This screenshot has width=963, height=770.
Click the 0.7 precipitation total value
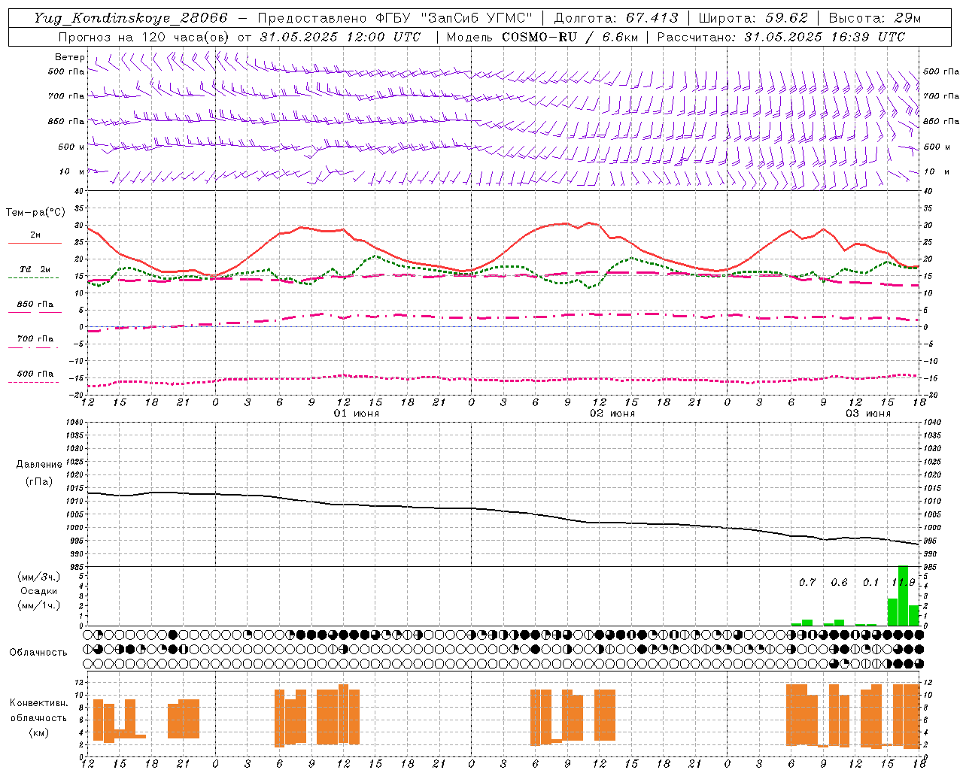click(807, 582)
